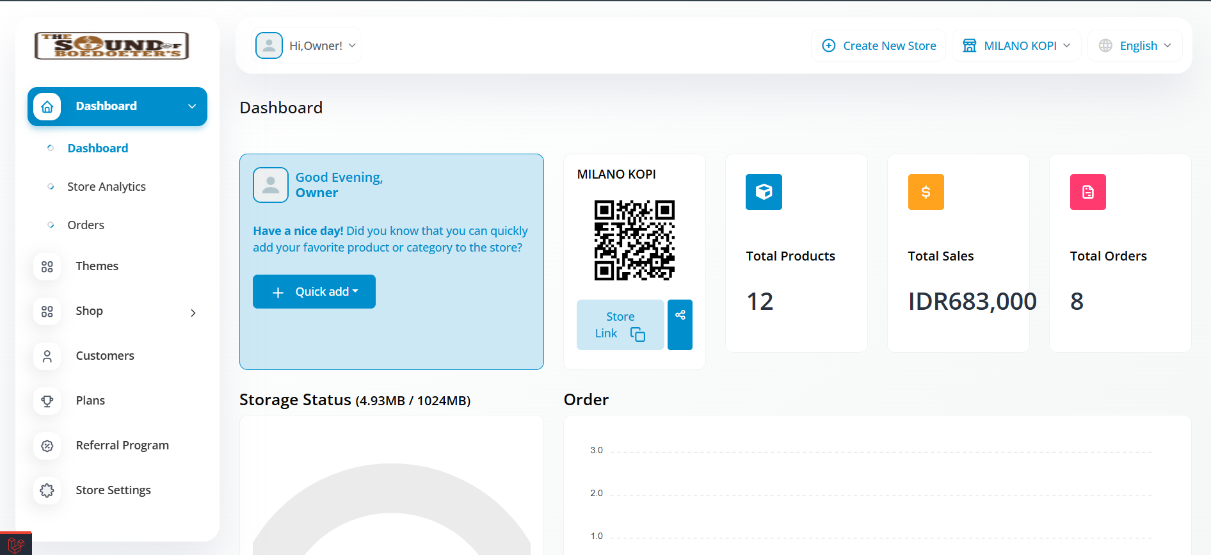Click the Store Settings gear icon
Image resolution: width=1211 pixels, height=555 pixels.
pos(47,491)
